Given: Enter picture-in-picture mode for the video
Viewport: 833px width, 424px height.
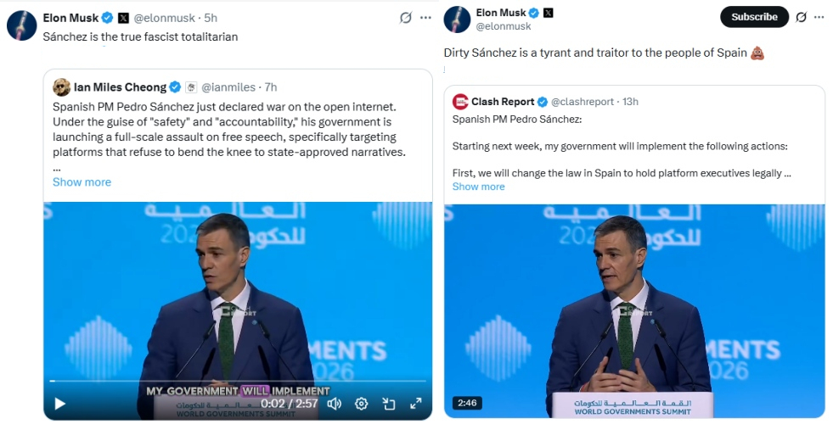Looking at the screenshot, I should tap(389, 404).
